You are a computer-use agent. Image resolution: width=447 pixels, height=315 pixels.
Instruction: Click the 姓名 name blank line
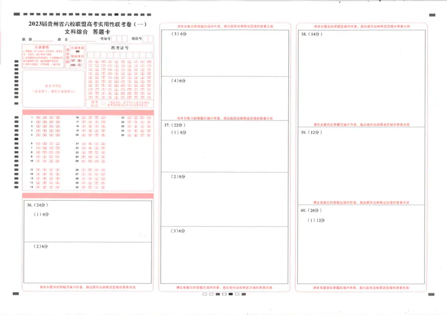83,40
